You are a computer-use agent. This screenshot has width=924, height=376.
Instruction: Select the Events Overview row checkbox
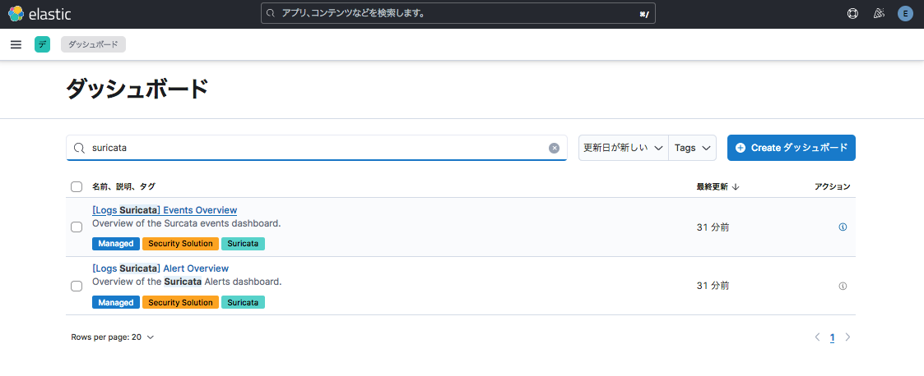coord(77,227)
